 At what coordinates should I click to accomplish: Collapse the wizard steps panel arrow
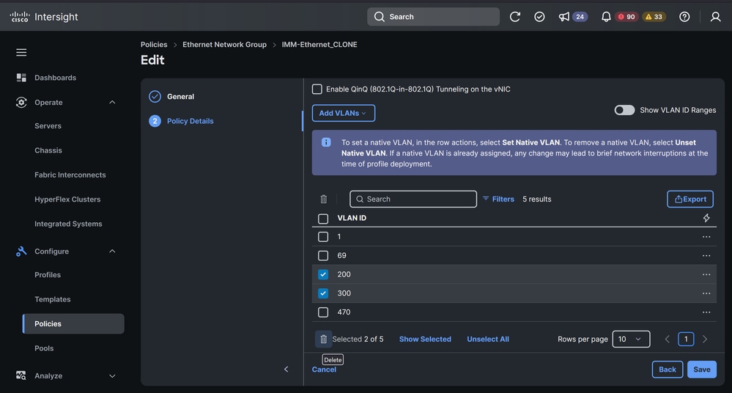[x=286, y=369]
